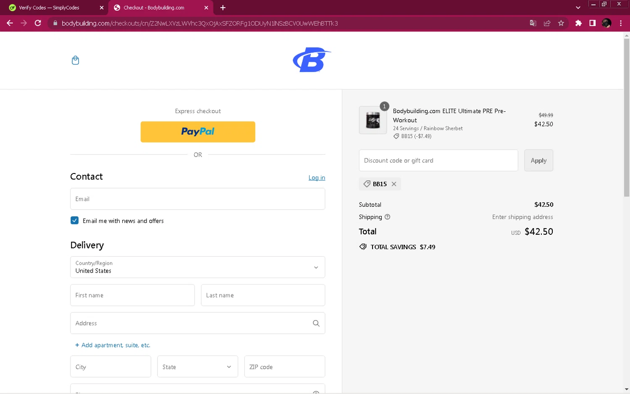Bookmark this page with the star icon
This screenshot has width=630, height=394.
(561, 23)
